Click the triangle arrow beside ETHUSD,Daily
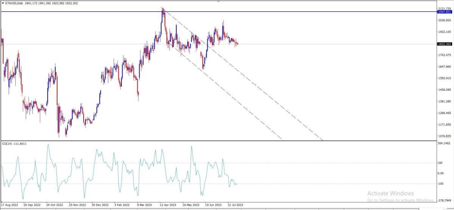The height and width of the screenshot is (210, 454). pyautogui.click(x=3, y=3)
